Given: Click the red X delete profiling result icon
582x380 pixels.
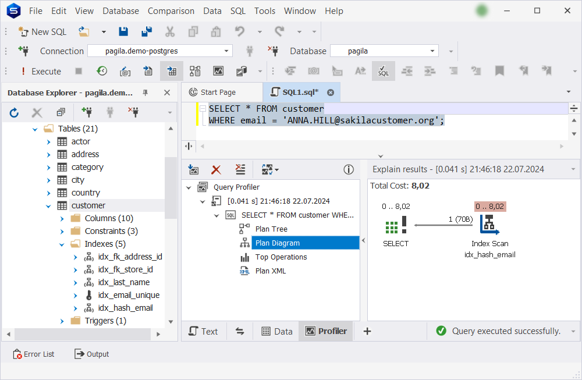Looking at the screenshot, I should [216, 170].
